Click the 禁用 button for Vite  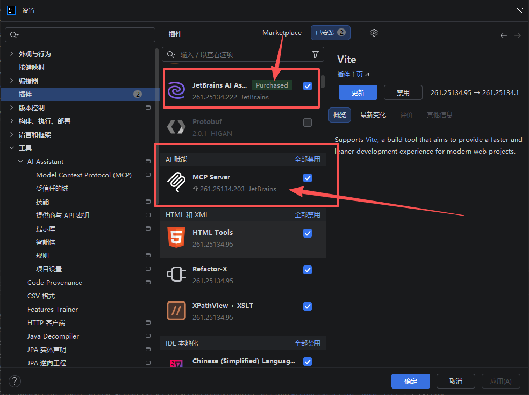point(403,92)
